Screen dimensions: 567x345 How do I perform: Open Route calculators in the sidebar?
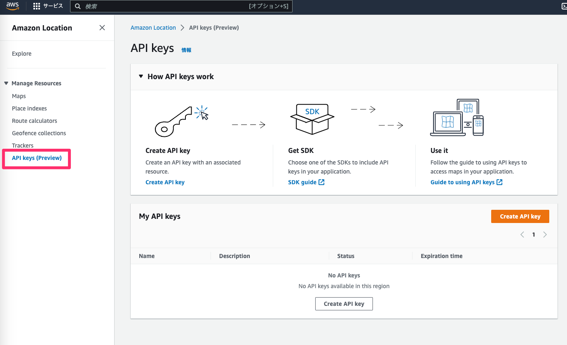point(35,121)
